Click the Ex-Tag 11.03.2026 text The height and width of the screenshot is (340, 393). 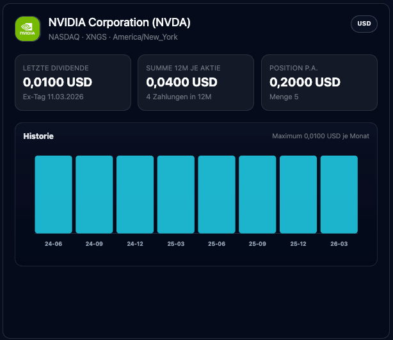(53, 97)
